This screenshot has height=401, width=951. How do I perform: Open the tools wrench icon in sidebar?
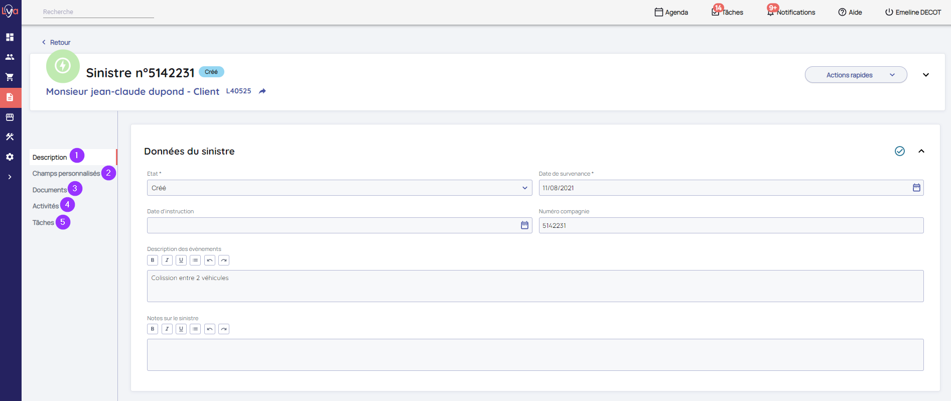[x=10, y=137]
